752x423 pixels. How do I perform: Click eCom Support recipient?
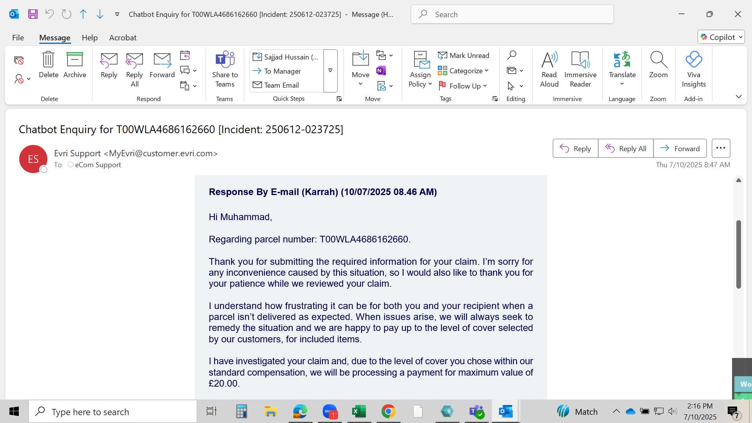click(98, 165)
